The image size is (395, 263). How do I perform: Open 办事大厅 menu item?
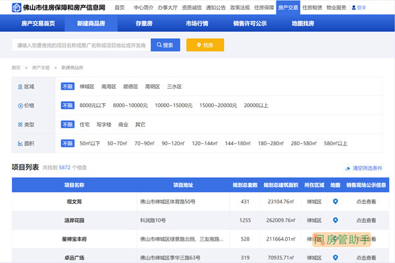(x=167, y=7)
